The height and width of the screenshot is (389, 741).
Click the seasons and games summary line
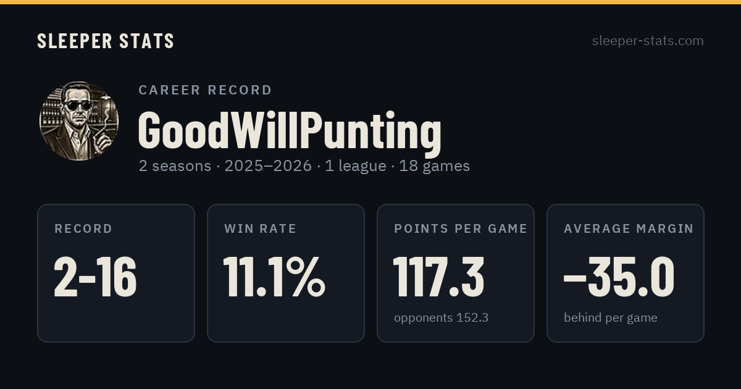(x=304, y=166)
